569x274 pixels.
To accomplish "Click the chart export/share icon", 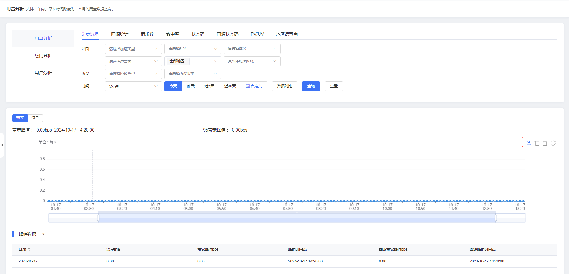I will click(x=528, y=143).
